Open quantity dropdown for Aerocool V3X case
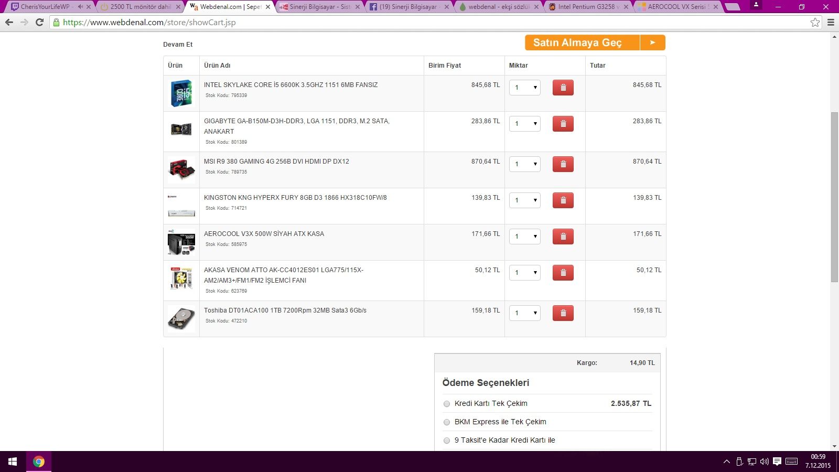 525,237
